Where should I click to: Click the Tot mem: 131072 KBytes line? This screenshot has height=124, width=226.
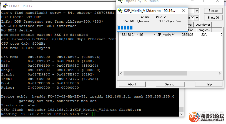coord(26,48)
